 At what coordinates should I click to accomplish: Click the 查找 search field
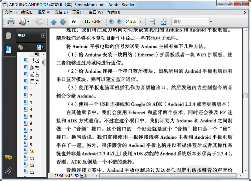click(x=191, y=22)
